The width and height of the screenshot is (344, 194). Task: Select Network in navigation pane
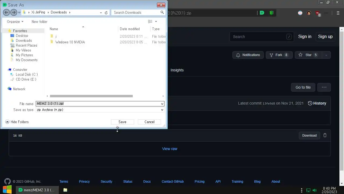click(19, 89)
